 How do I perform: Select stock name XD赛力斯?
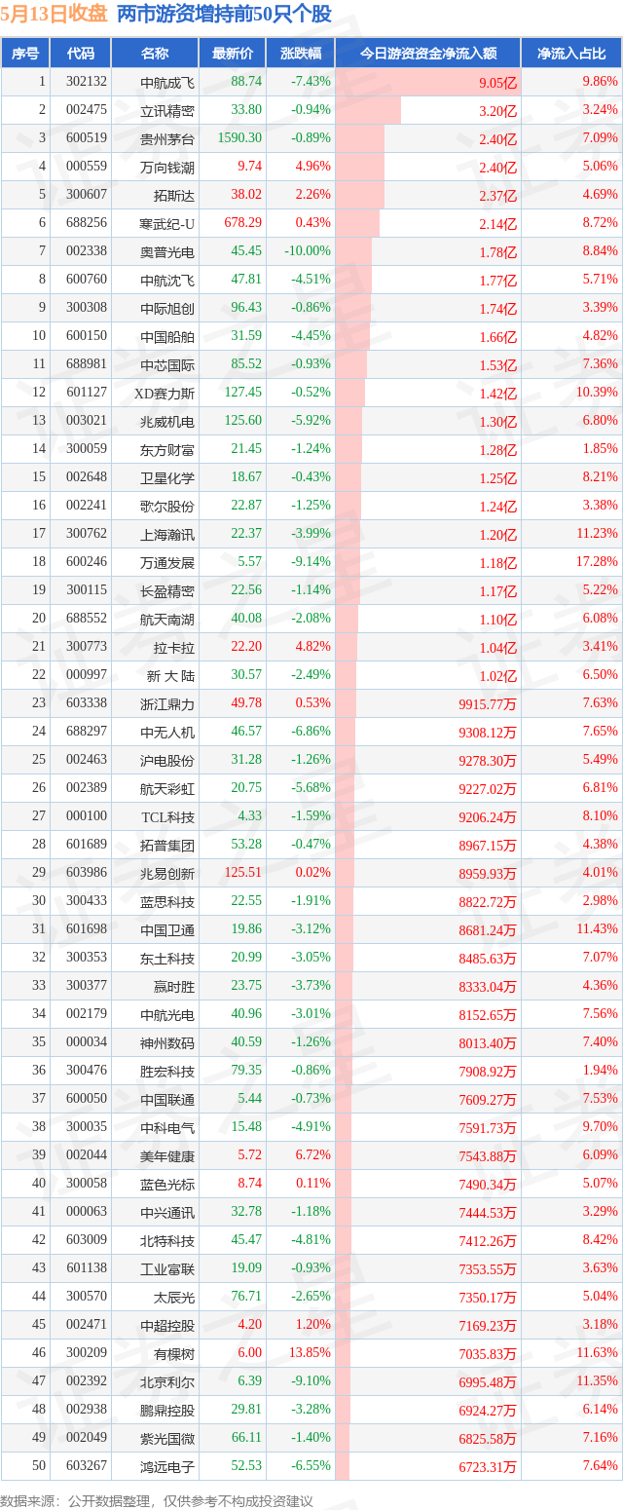[165, 394]
